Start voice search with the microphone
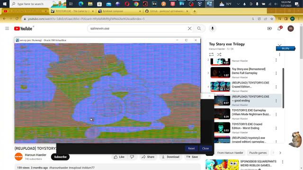303x170 pixels. click(x=213, y=28)
